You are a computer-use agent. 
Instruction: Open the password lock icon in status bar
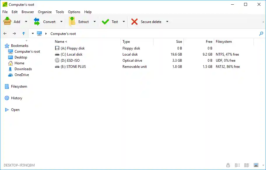[x=228, y=165]
